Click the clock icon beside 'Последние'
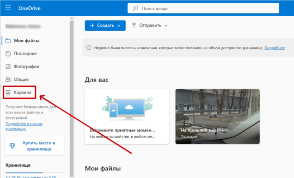The image size is (294, 178). pyautogui.click(x=8, y=54)
